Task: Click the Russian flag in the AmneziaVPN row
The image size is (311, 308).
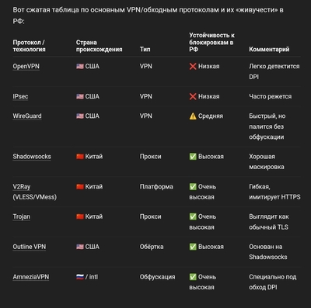Action: coord(80,277)
